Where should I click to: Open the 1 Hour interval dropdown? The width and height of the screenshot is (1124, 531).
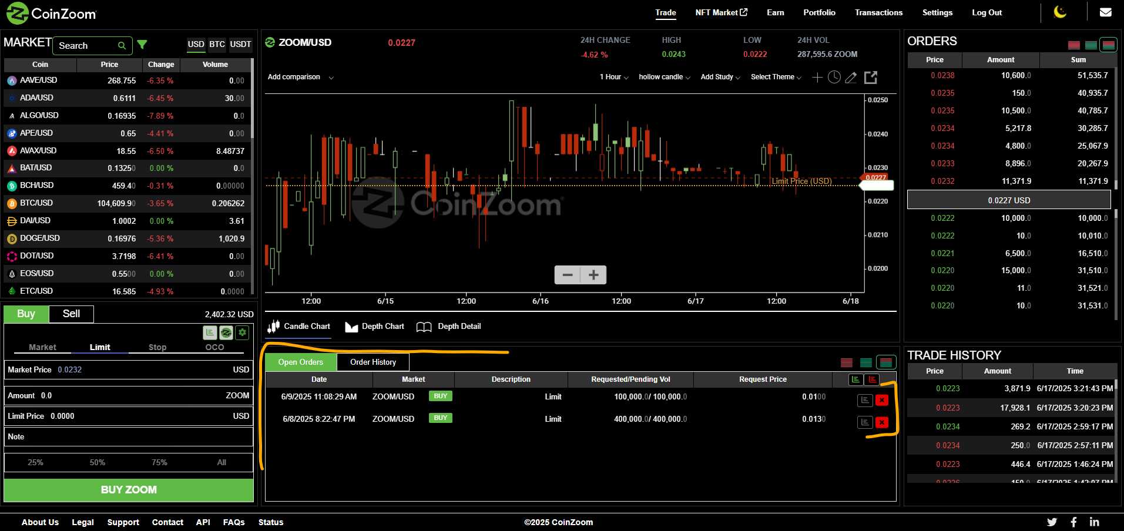click(x=614, y=77)
